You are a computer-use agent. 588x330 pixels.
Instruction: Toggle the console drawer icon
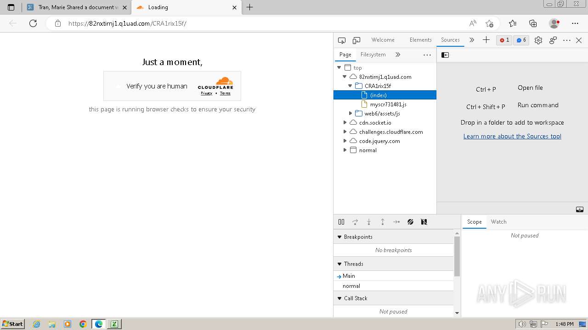580,209
